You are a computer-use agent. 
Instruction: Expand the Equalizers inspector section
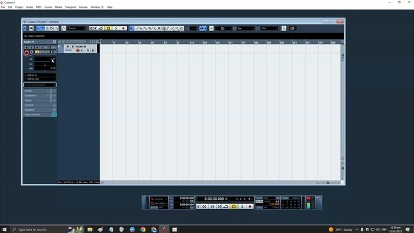[40, 96]
